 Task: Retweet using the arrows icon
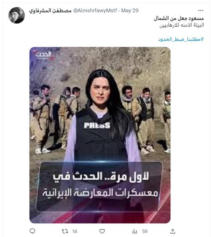[x=65, y=231]
